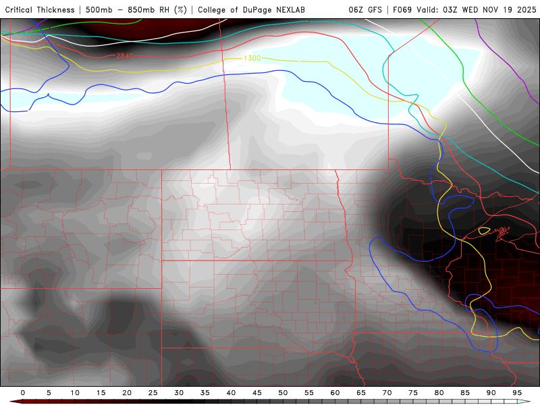
Task: Click the "75" value on the color scale
Action: coord(413,393)
